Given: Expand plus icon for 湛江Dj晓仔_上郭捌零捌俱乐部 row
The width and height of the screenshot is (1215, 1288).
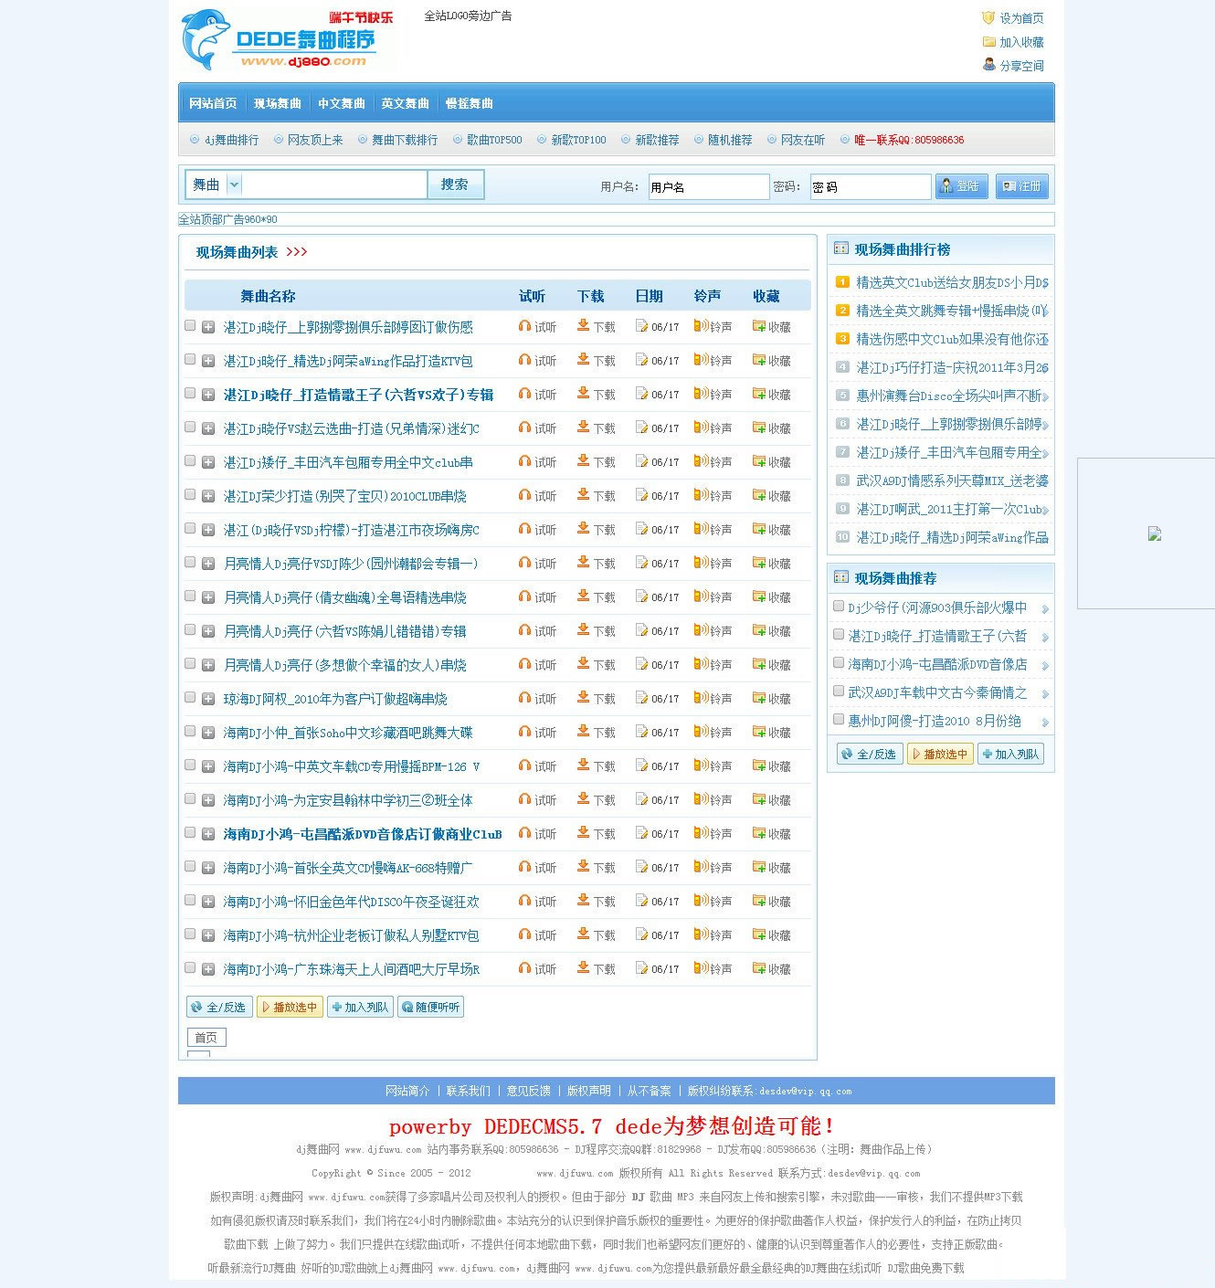Looking at the screenshot, I should [208, 327].
